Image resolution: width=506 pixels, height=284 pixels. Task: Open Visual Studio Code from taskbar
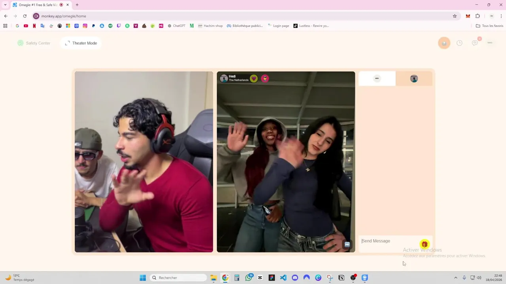283,278
